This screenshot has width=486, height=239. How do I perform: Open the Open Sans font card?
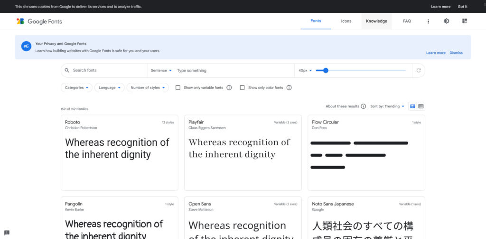pyautogui.click(x=243, y=218)
